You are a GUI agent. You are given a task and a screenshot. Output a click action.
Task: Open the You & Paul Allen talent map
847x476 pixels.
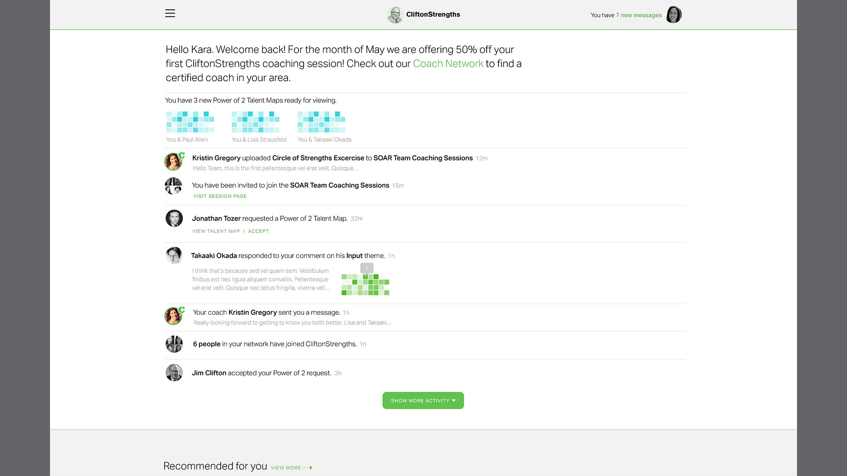pyautogui.click(x=190, y=122)
